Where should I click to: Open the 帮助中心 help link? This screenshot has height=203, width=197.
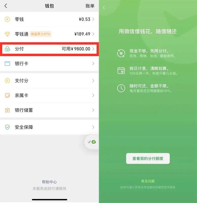(49, 182)
